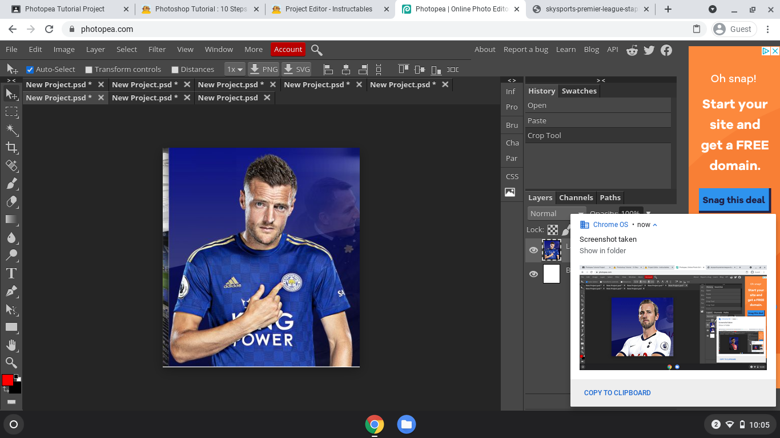Screen dimensions: 780x438
Task: Select the Brush tool
Action: pos(11,184)
